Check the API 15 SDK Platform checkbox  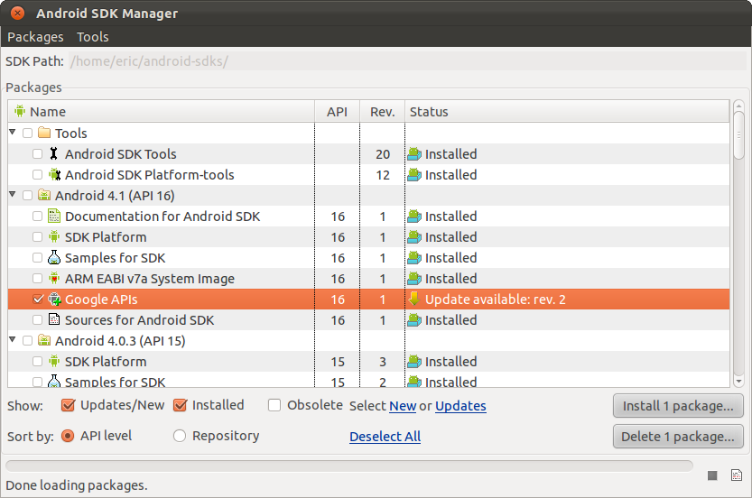37,362
